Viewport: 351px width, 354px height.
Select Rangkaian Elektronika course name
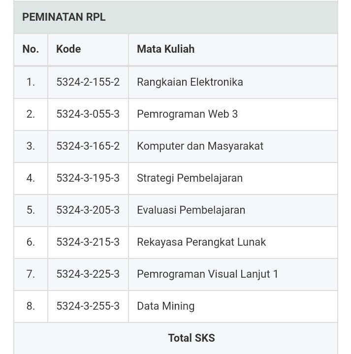(190, 82)
